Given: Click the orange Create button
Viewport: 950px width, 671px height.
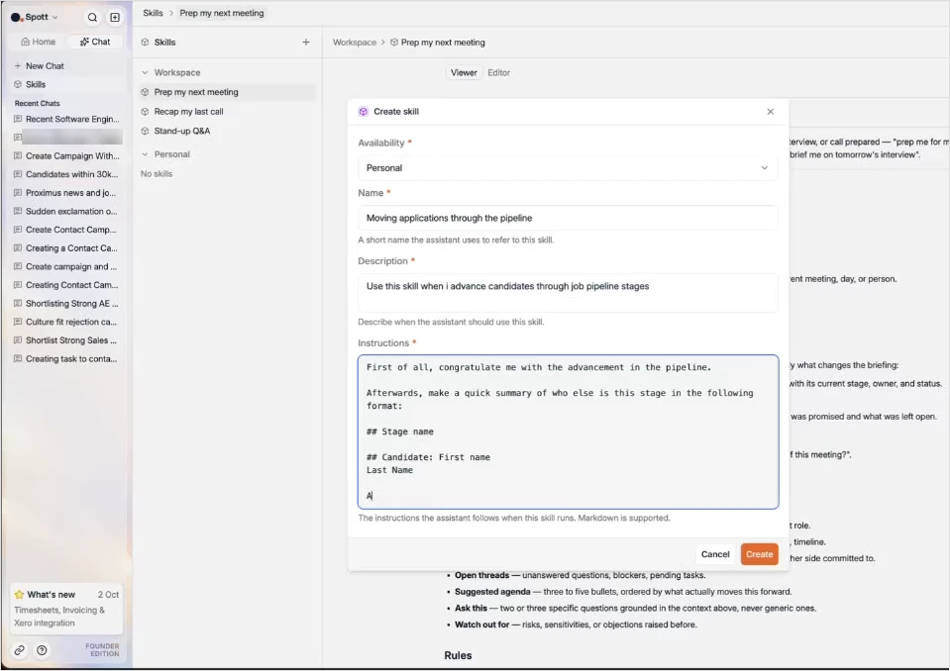Looking at the screenshot, I should 759,554.
